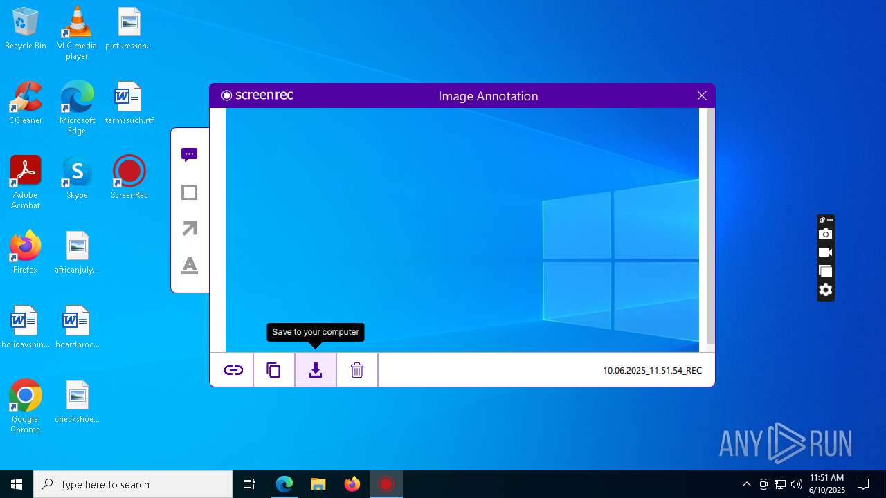The image size is (886, 498).
Task: Select the holidayspin... Word document
Action: pyautogui.click(x=26, y=327)
